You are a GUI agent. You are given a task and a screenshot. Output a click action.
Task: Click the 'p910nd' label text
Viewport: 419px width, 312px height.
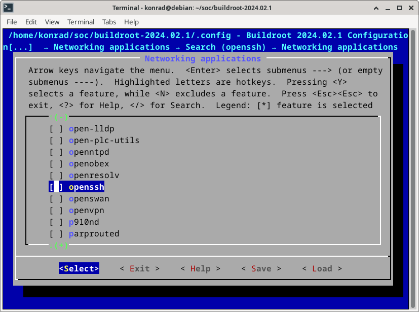click(x=84, y=222)
